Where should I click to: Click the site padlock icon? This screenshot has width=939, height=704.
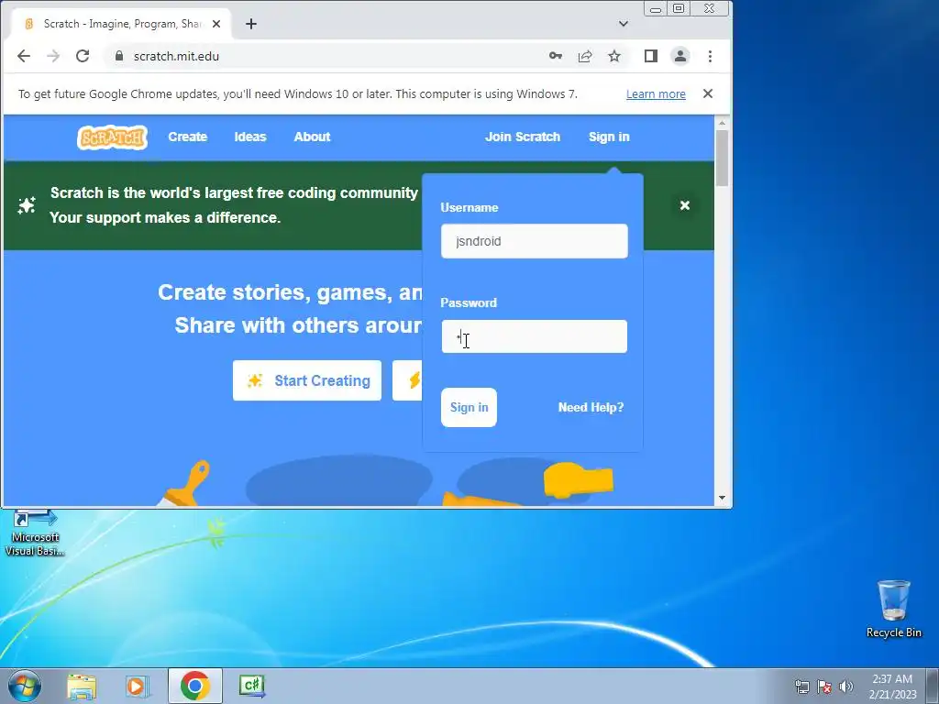[119, 56]
